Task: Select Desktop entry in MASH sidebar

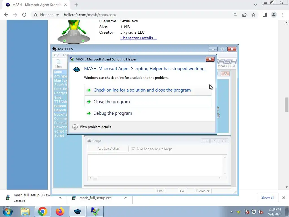Action: pos(61,123)
